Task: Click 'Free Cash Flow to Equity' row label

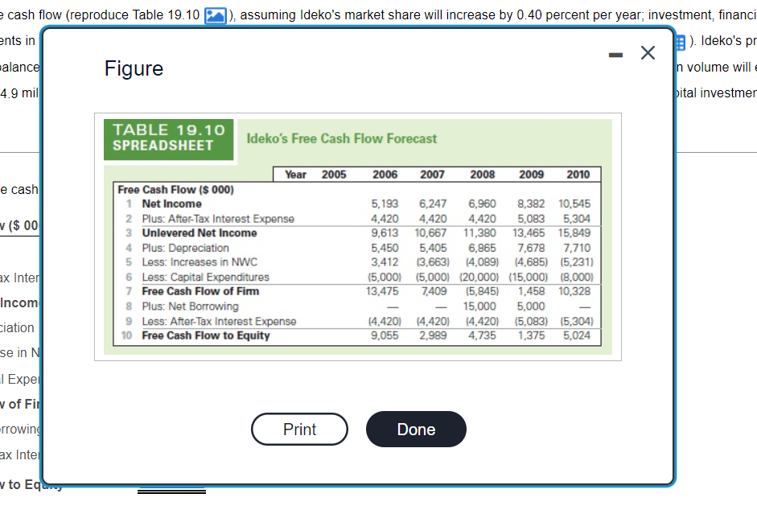Action: [x=206, y=335]
